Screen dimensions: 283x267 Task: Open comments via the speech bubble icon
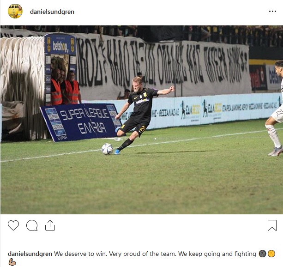click(x=32, y=225)
